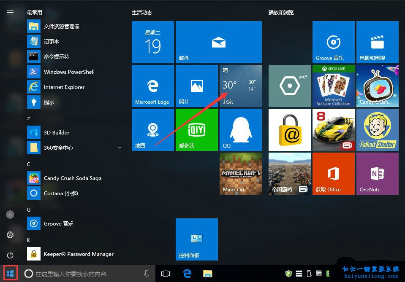This screenshot has width=405, height=282.
Task: Click the power button
Action: pyautogui.click(x=10, y=255)
